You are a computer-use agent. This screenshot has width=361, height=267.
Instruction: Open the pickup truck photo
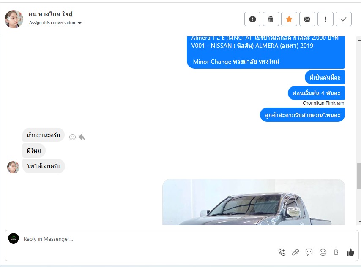click(x=254, y=202)
